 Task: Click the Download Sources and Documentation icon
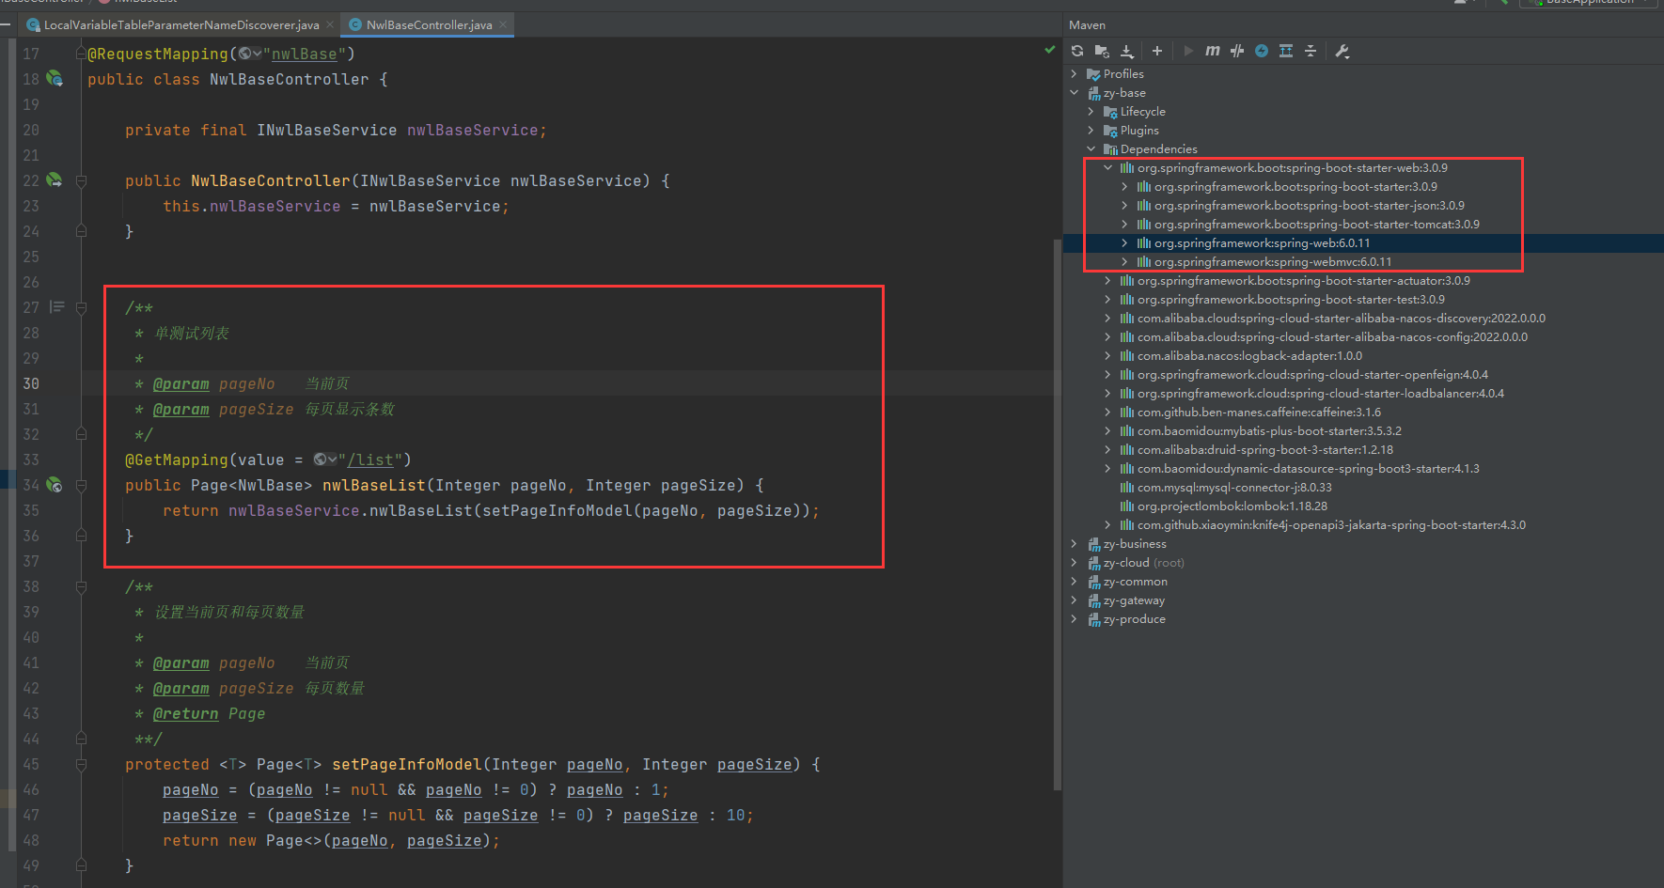1126,51
